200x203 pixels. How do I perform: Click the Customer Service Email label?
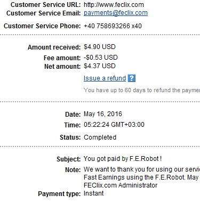[44, 13]
